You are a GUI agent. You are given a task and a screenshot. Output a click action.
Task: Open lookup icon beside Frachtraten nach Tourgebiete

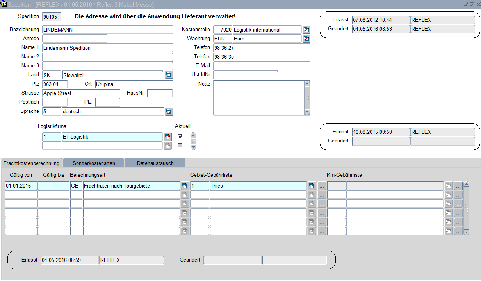pyautogui.click(x=185, y=186)
